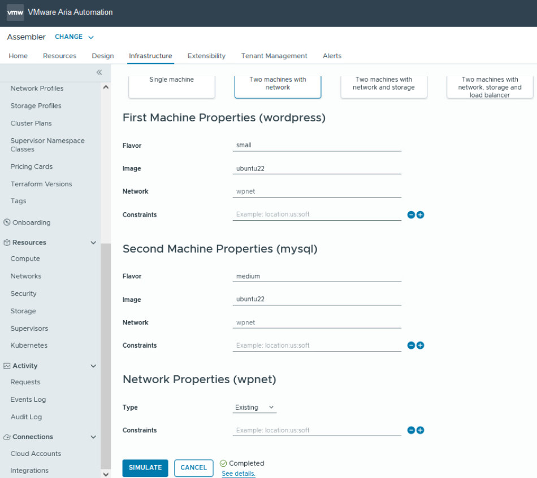This screenshot has height=478, width=537.
Task: Open Pricing Cards in sidebar
Action: (32, 166)
